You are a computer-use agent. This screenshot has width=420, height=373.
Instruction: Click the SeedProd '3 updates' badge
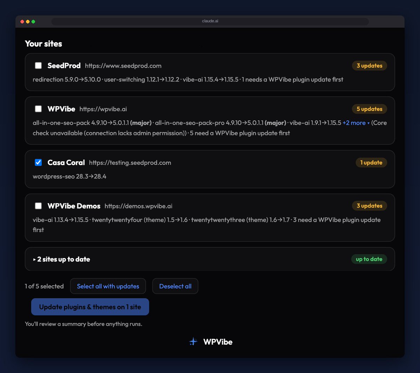click(x=370, y=66)
